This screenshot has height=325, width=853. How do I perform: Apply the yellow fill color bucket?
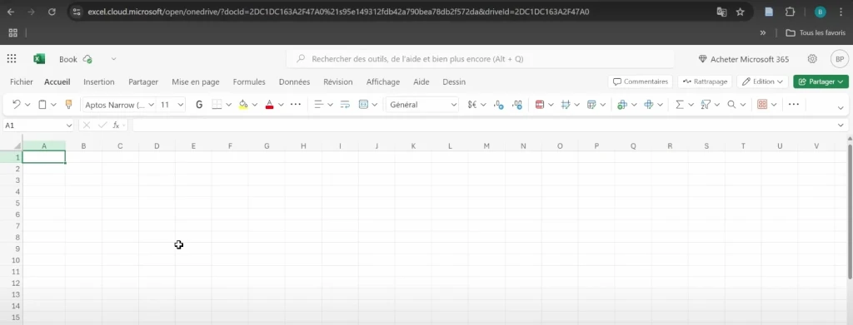click(243, 105)
